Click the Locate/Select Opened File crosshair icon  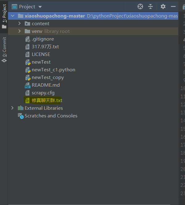(140, 6)
